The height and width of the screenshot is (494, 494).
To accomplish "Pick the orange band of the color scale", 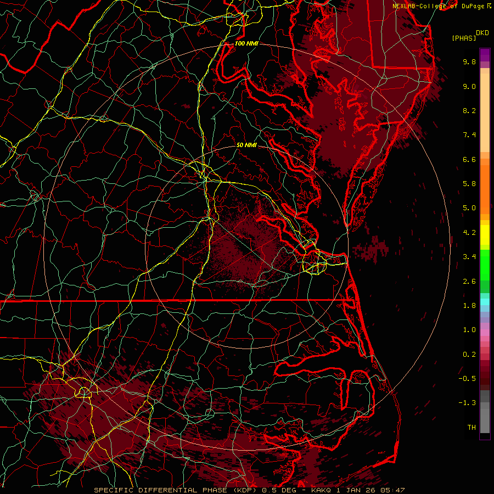I will 485,189.
